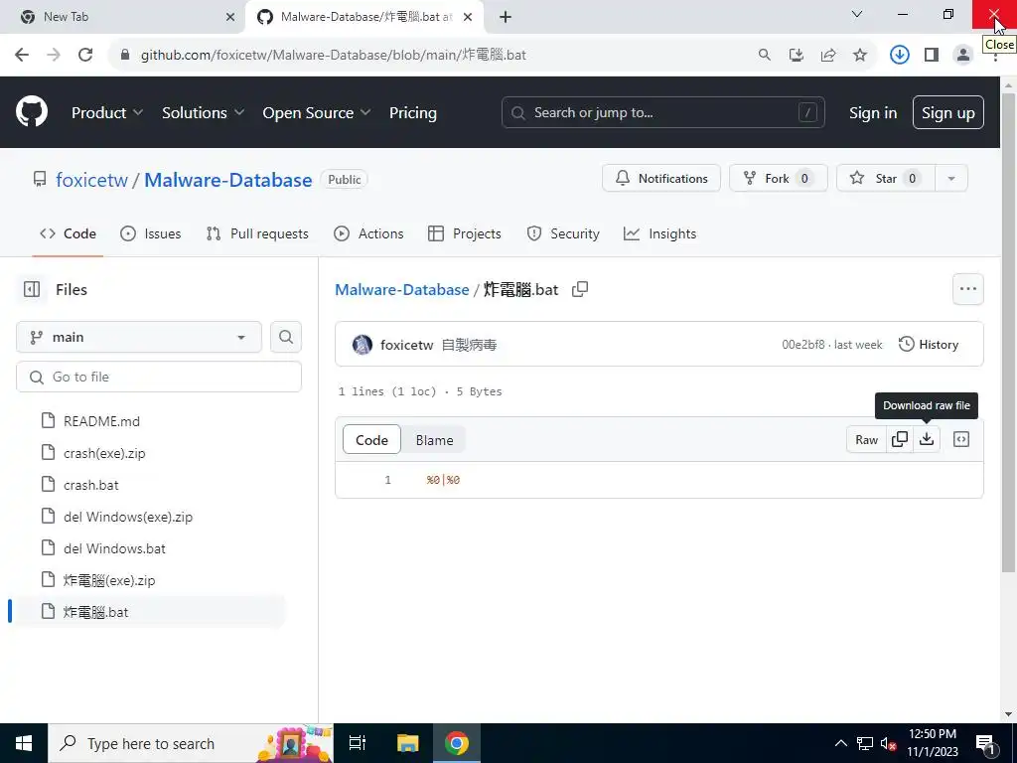Open the main branch selector dropdown
Viewport: 1017px width, 763px height.
(139, 337)
